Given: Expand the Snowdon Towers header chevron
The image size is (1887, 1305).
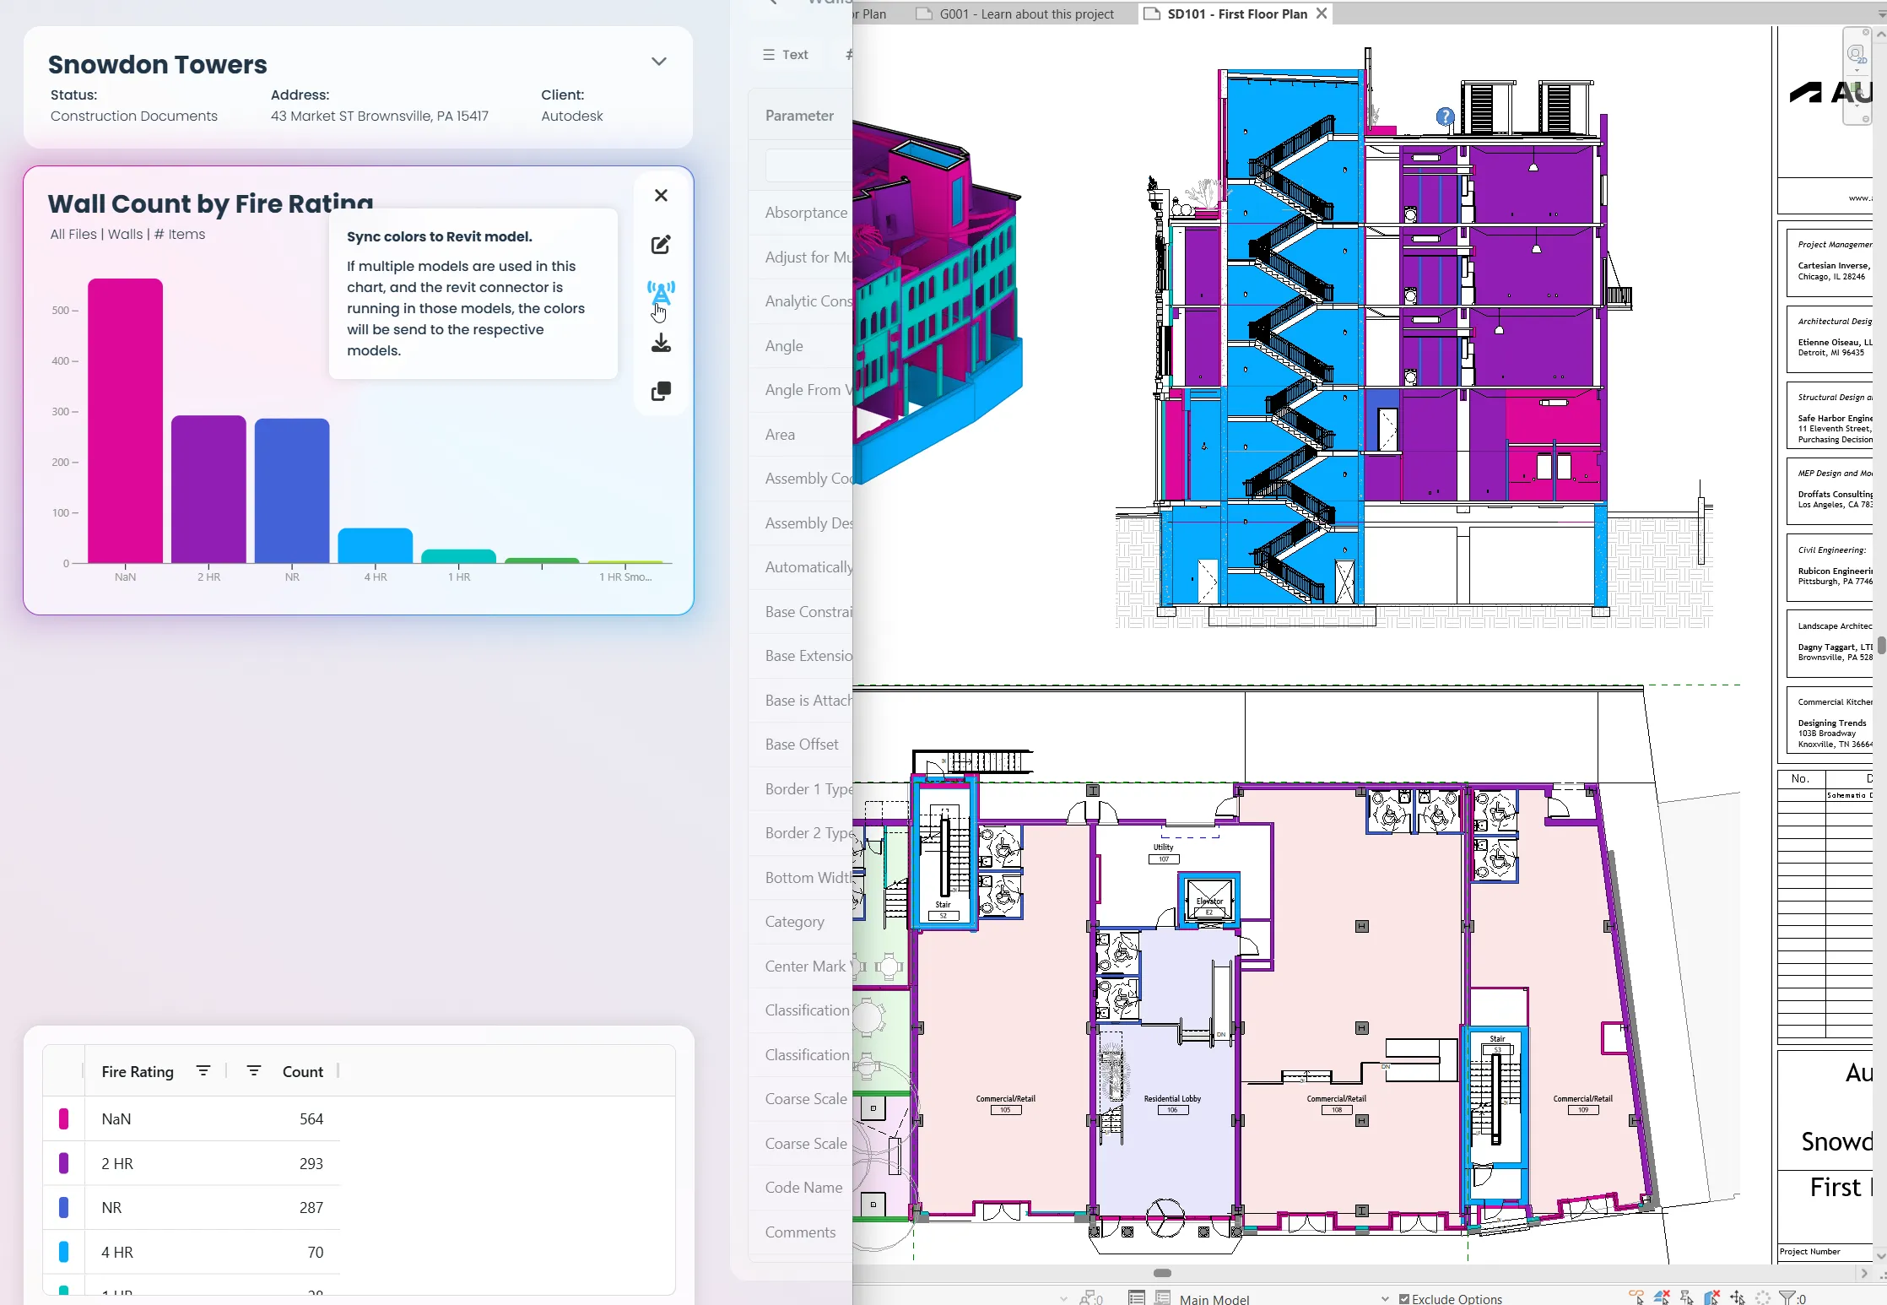Looking at the screenshot, I should click(x=658, y=61).
